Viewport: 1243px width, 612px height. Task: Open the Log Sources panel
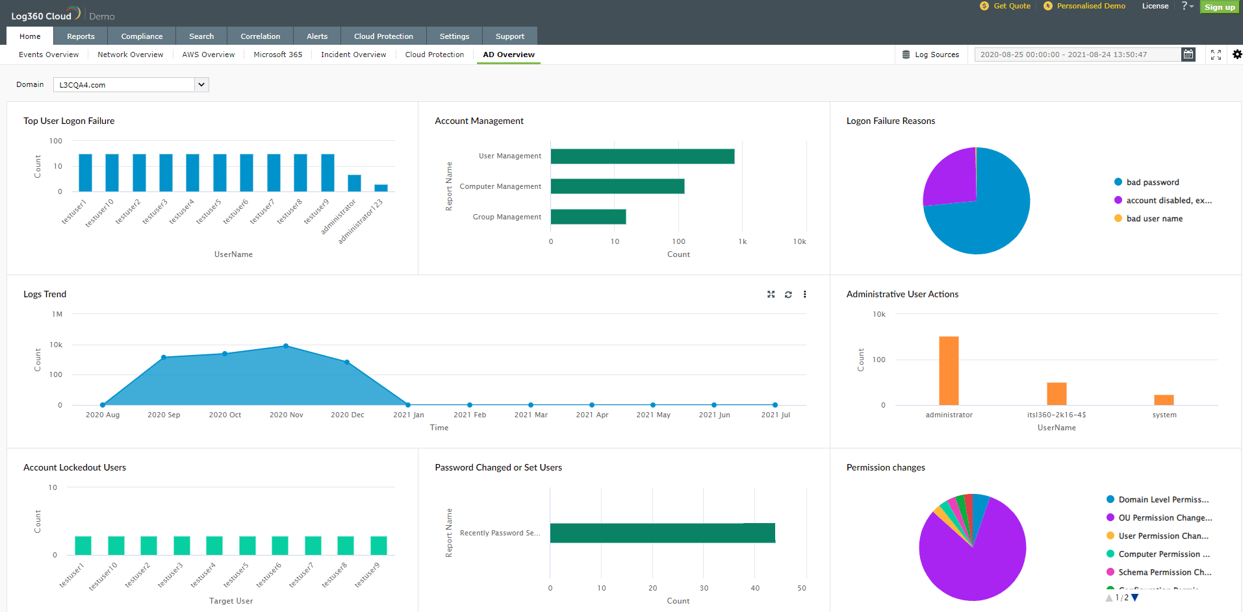click(932, 55)
